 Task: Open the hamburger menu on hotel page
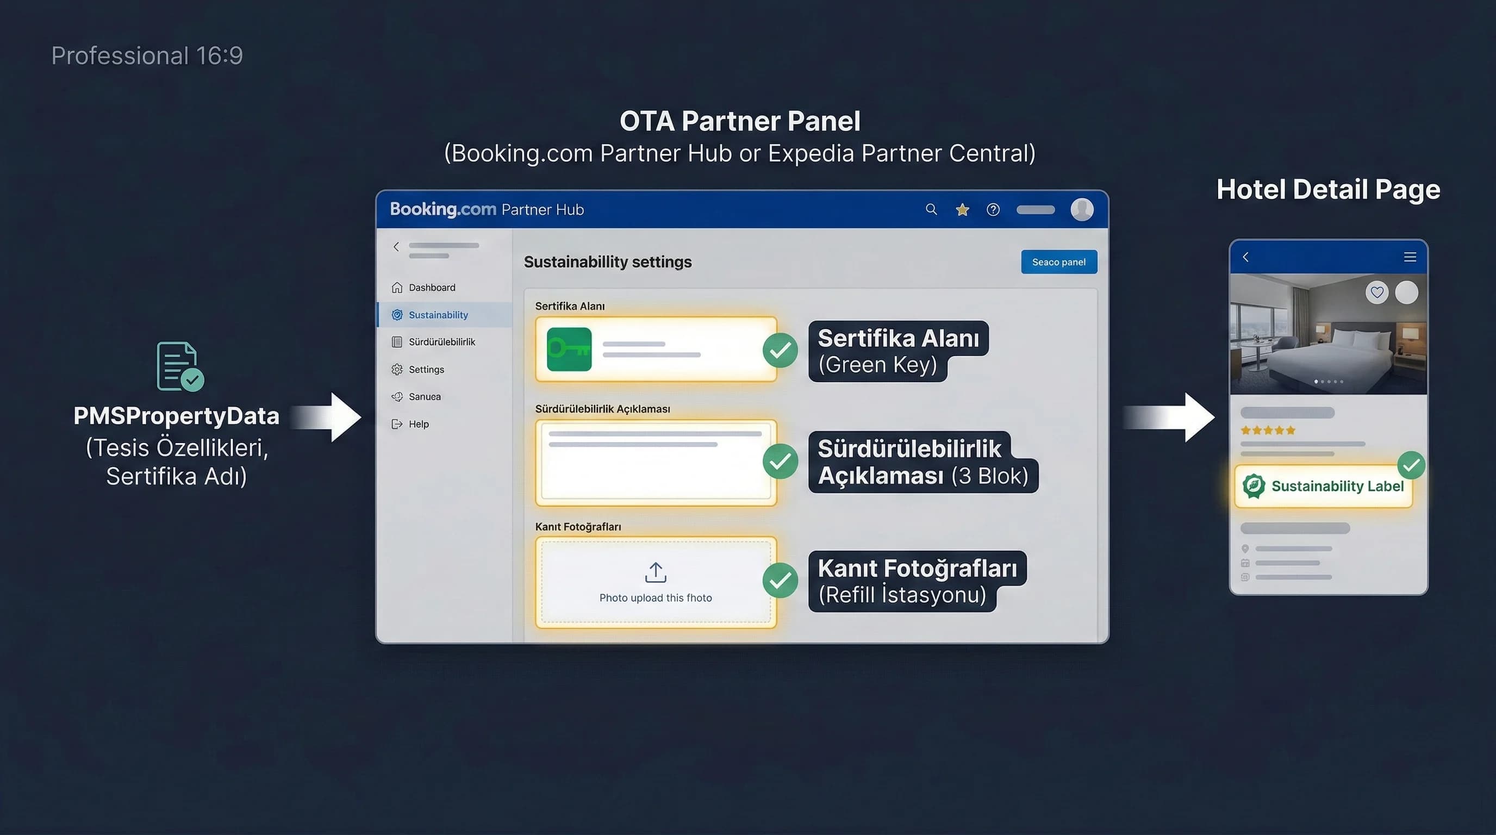click(x=1410, y=257)
